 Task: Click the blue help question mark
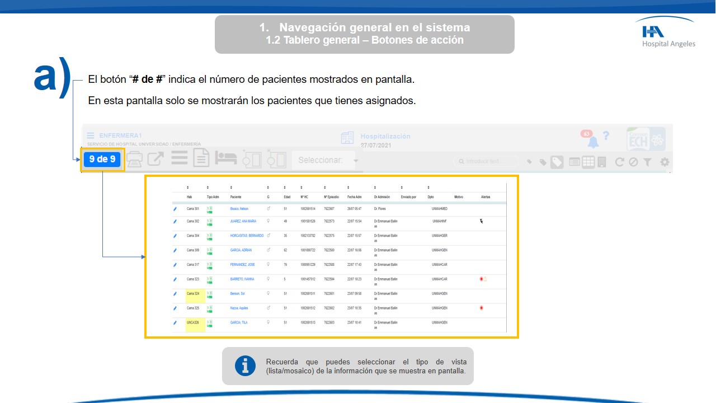tap(606, 136)
